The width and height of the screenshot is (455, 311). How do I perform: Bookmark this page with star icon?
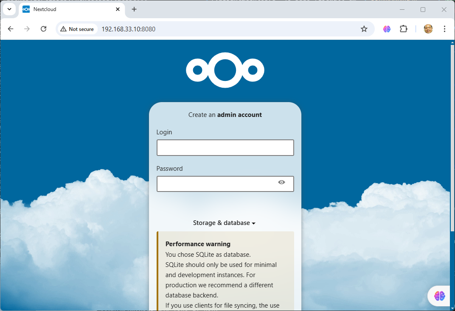364,29
